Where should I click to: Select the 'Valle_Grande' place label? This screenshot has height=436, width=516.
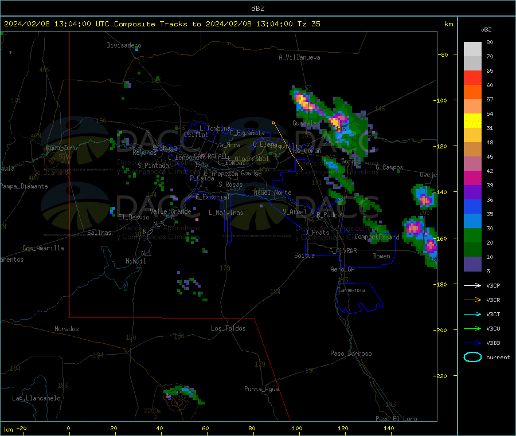click(x=170, y=211)
